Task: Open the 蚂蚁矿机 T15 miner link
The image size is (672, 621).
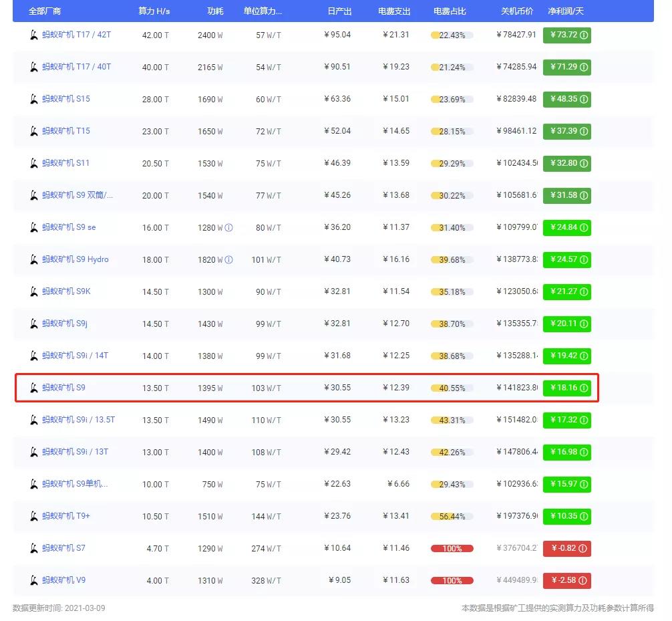Action: tap(66, 131)
